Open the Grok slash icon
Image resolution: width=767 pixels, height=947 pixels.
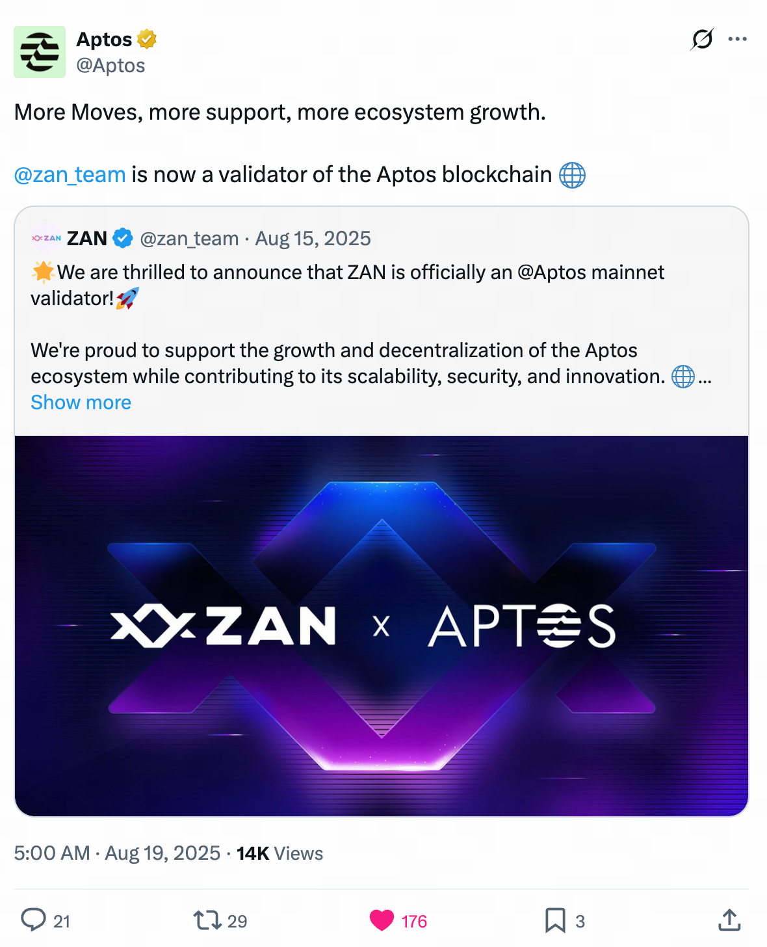[x=702, y=40]
